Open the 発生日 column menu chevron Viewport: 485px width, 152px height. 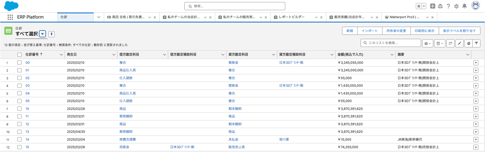click(114, 55)
